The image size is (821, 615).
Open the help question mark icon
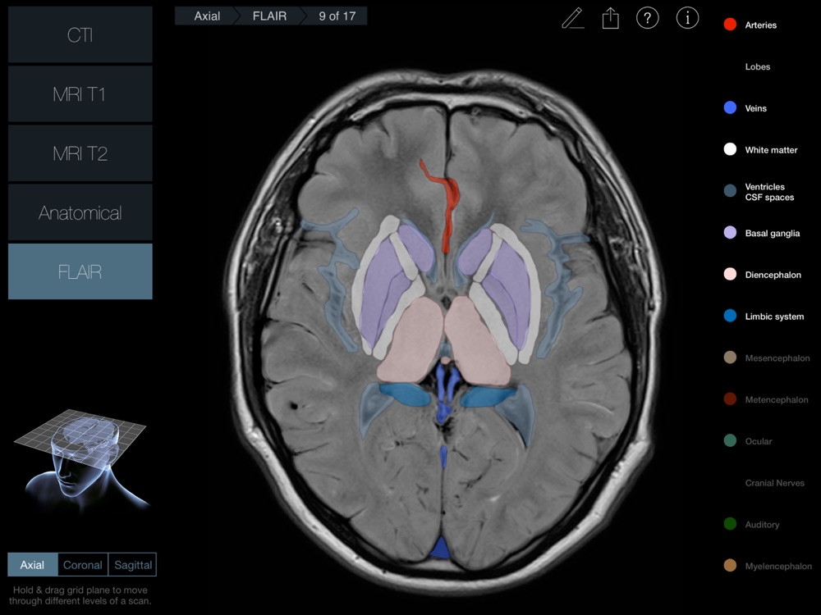coord(648,18)
